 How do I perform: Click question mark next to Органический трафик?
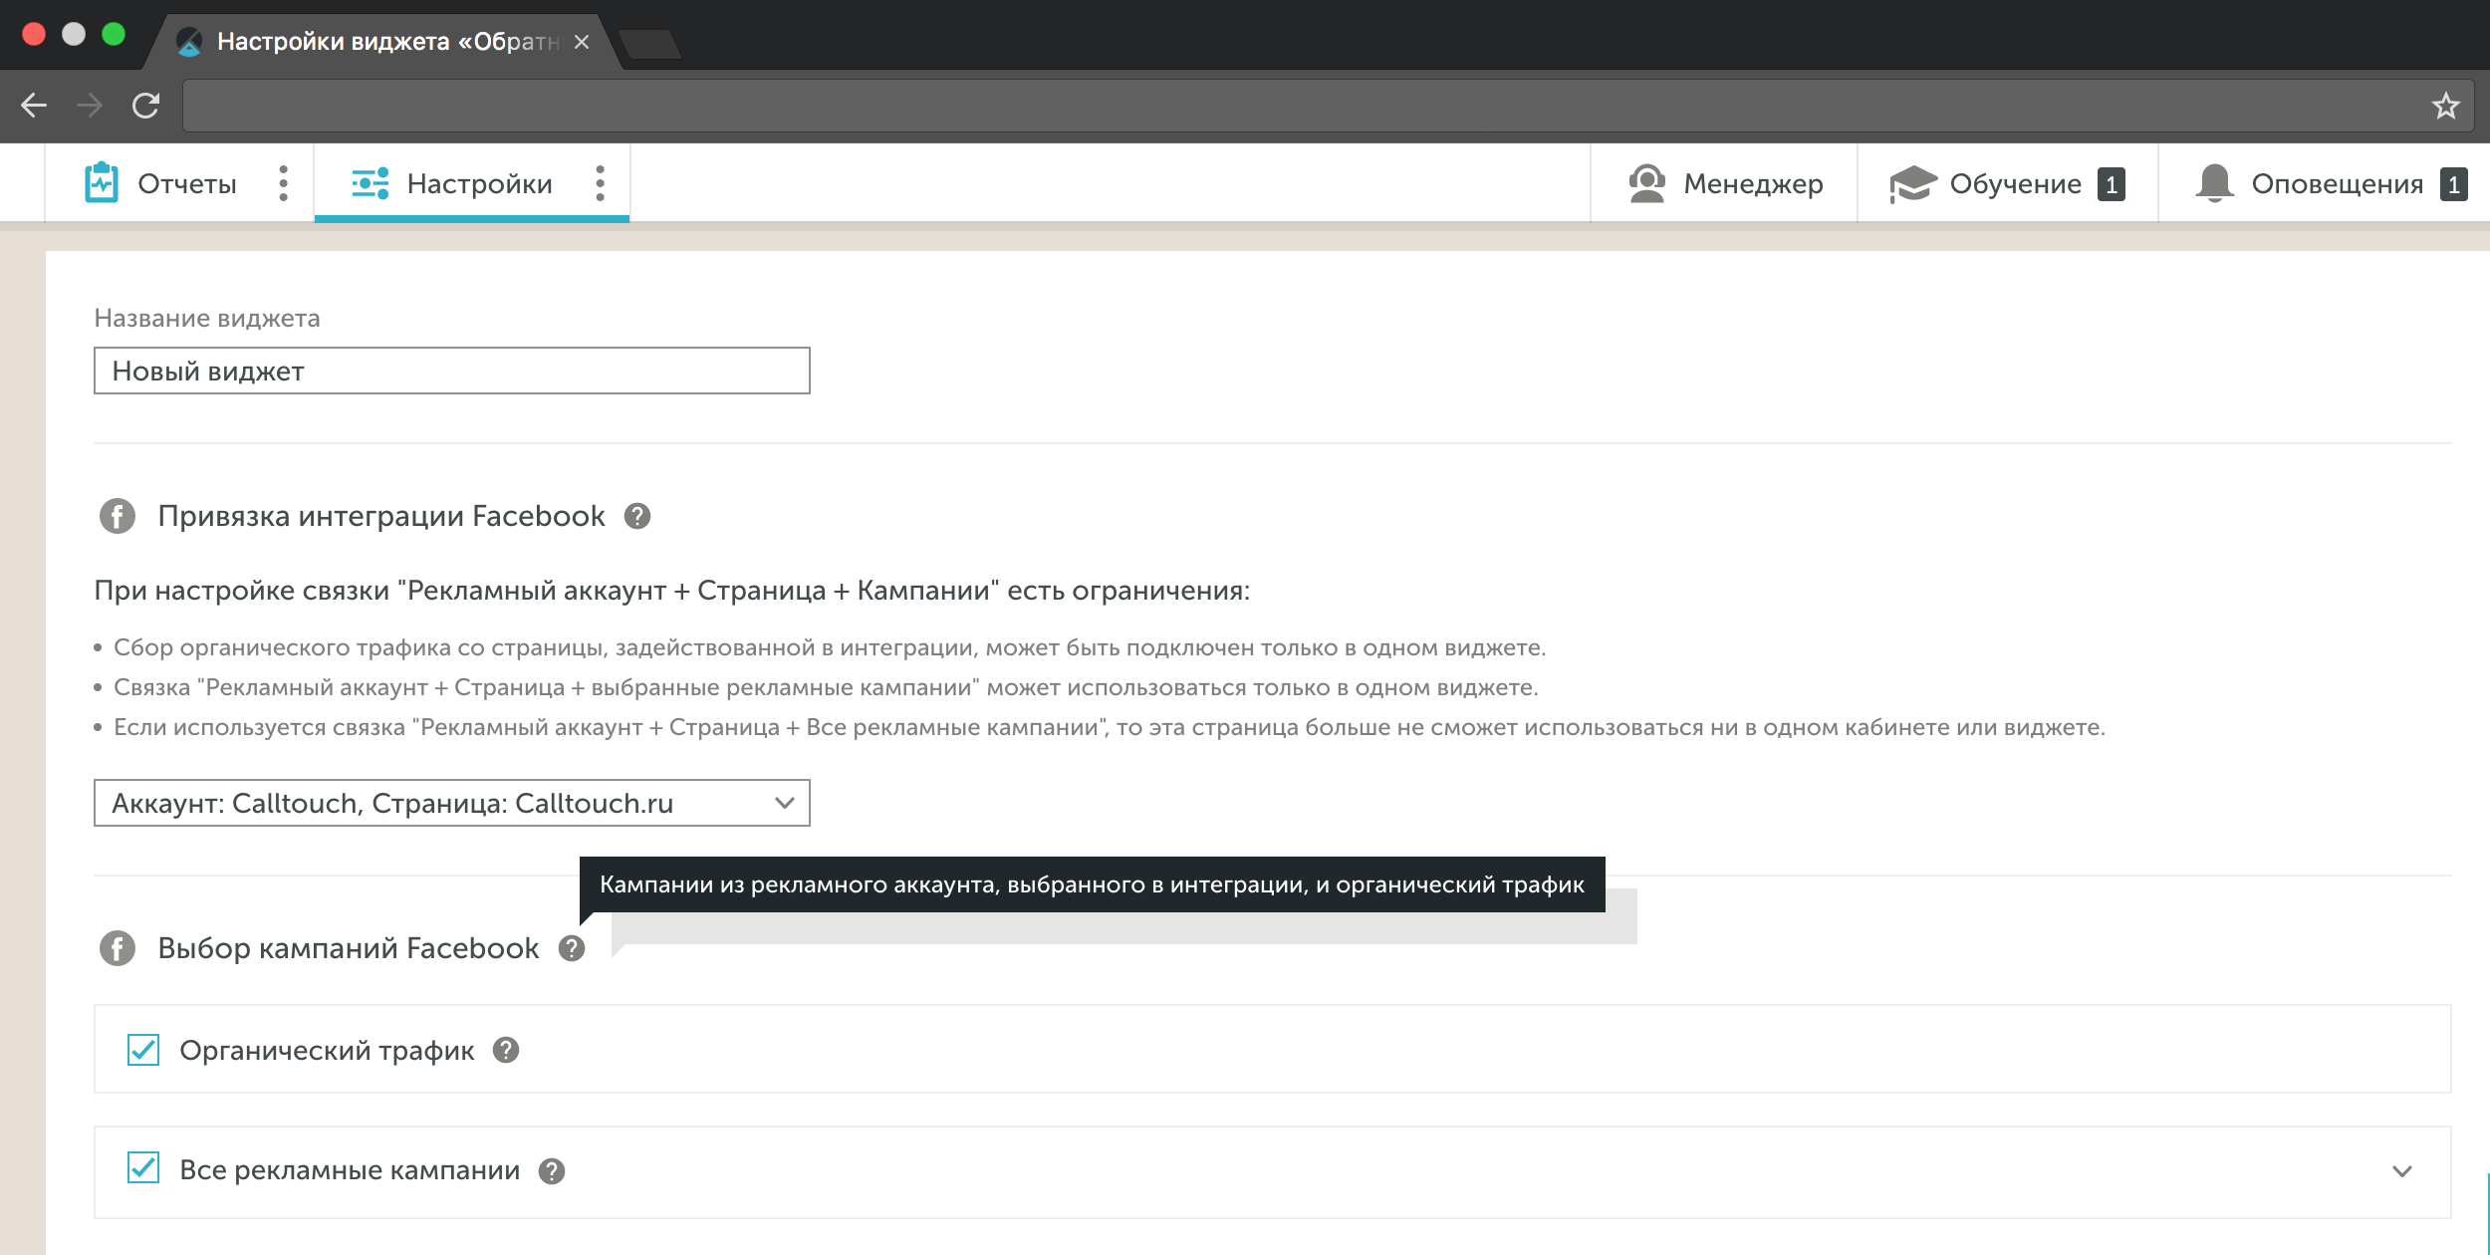click(x=506, y=1050)
